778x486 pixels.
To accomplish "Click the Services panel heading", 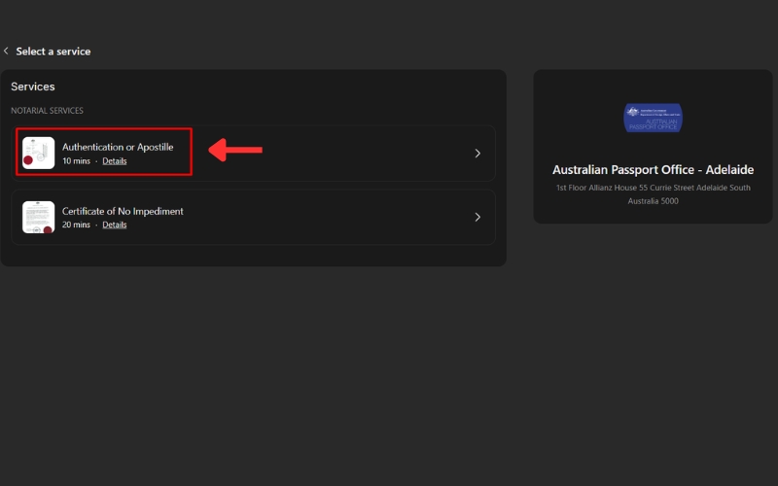I will pyautogui.click(x=33, y=87).
